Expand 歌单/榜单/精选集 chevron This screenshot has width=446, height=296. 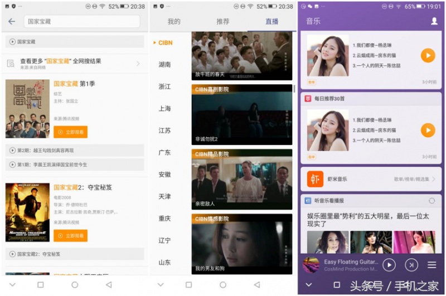(x=434, y=179)
